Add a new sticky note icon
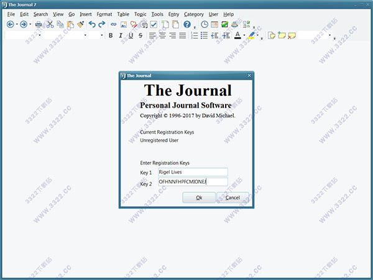This screenshot has width=373, height=280. 282,35
